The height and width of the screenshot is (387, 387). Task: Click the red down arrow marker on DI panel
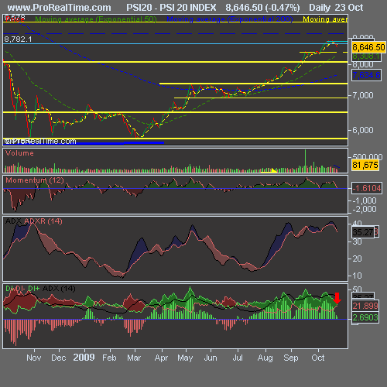pyautogui.click(x=337, y=298)
